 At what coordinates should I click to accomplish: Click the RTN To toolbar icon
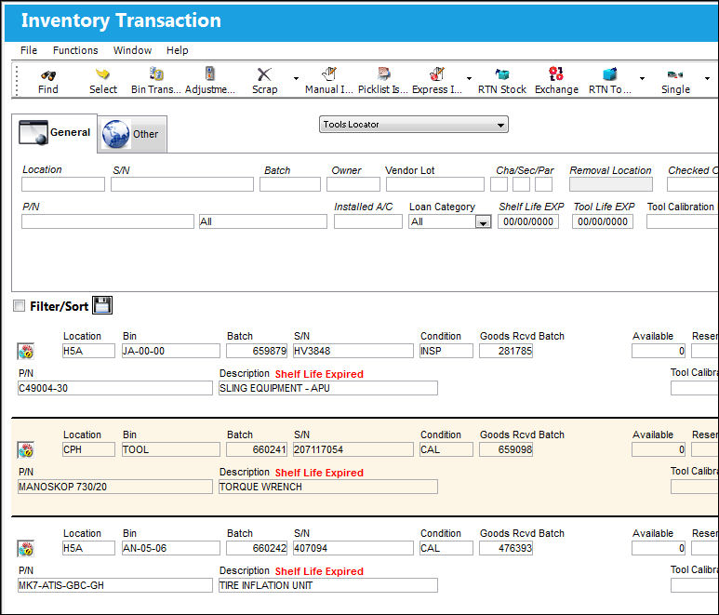point(609,74)
